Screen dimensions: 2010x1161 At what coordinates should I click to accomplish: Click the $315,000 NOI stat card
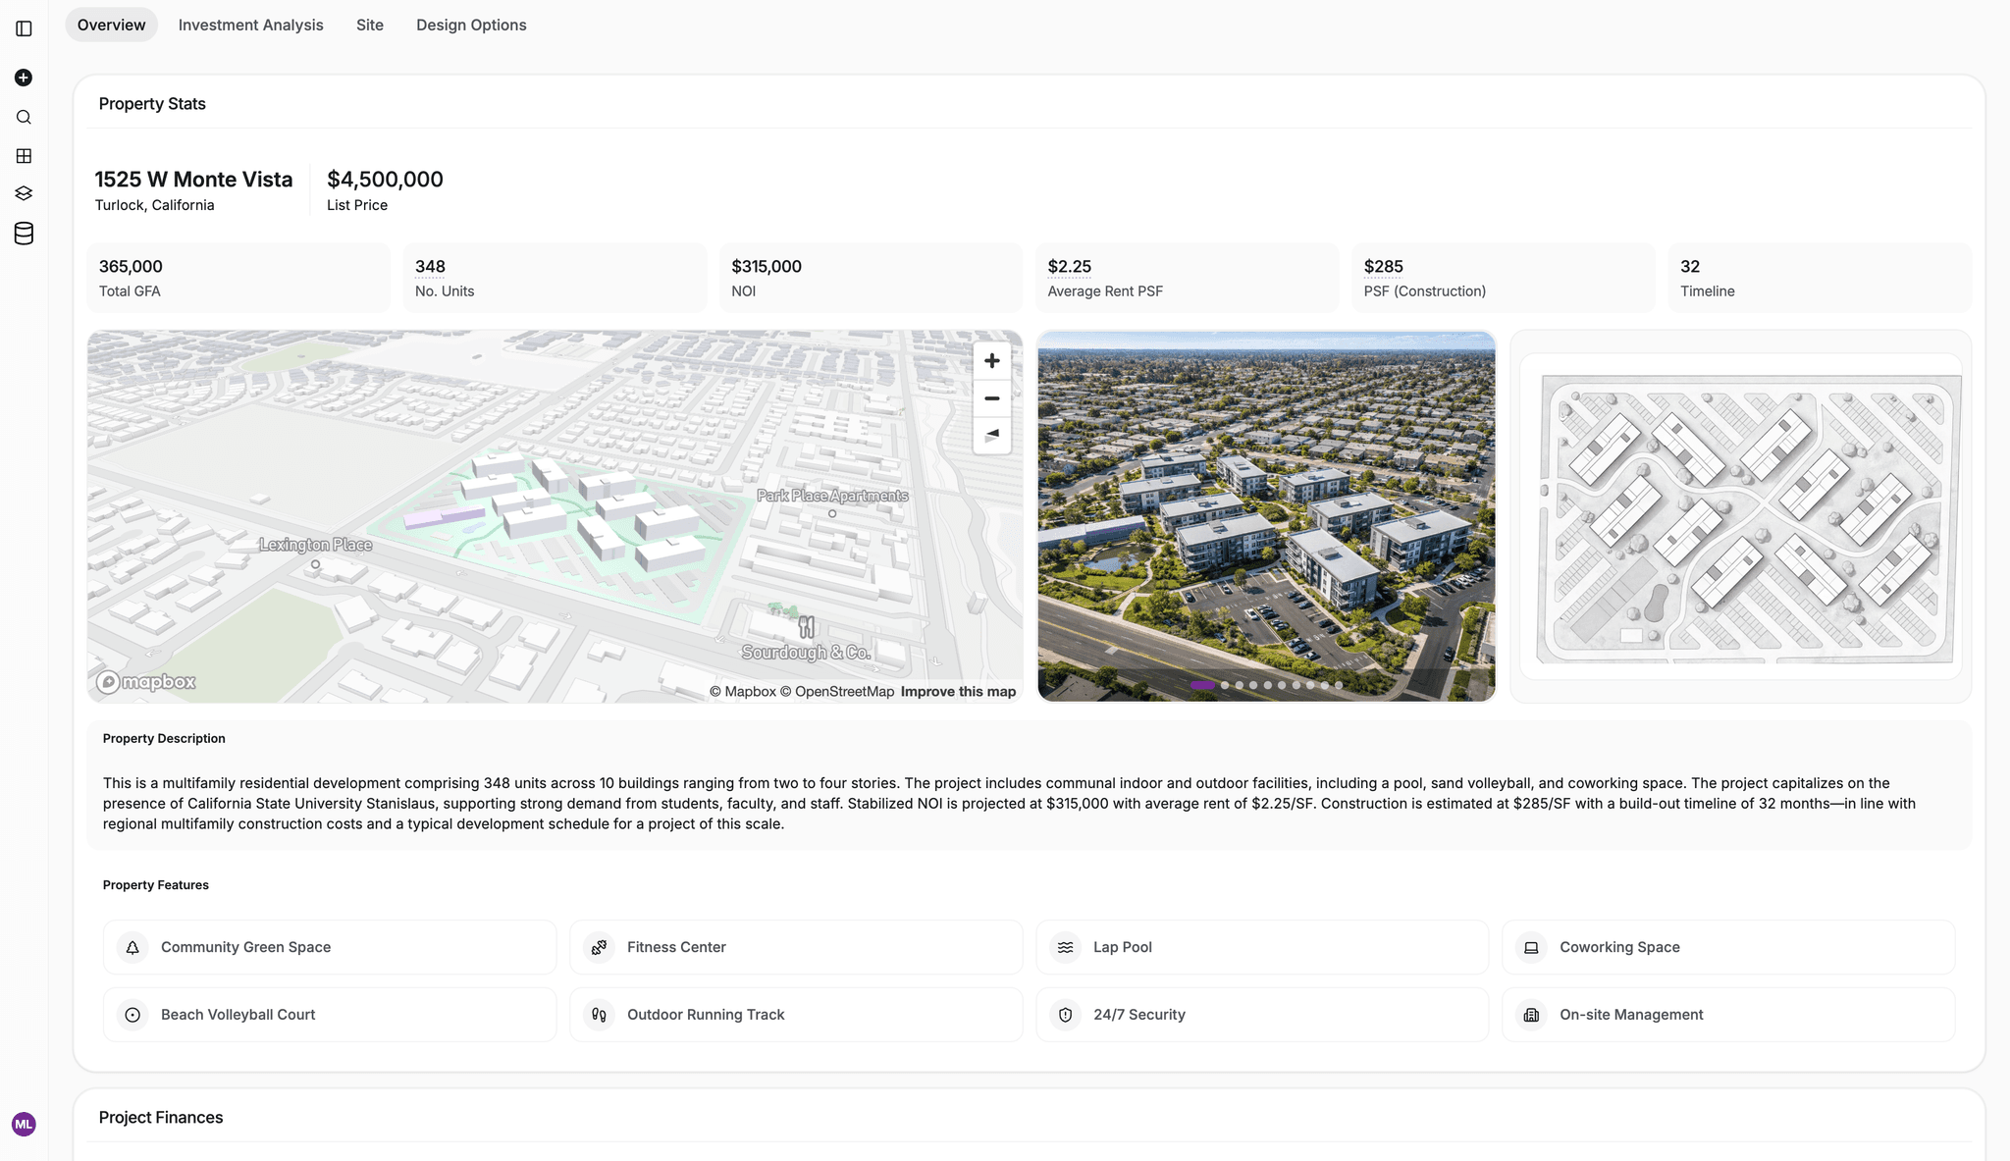tap(871, 278)
